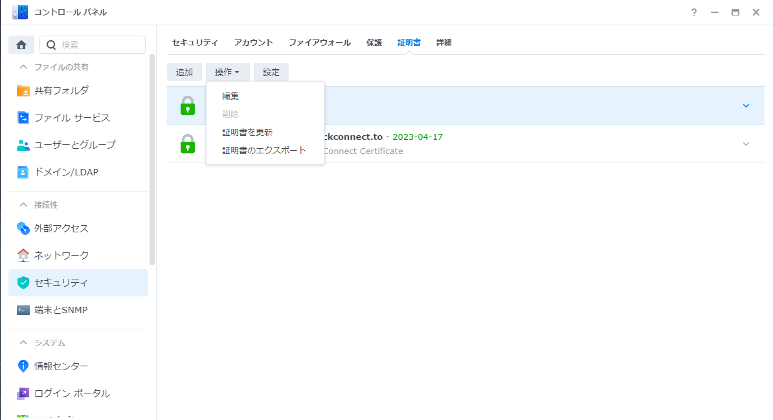Open the 外部アクセス icon

point(23,228)
